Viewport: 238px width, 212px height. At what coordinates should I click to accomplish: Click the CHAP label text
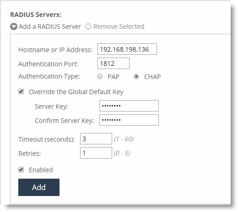tap(152, 77)
